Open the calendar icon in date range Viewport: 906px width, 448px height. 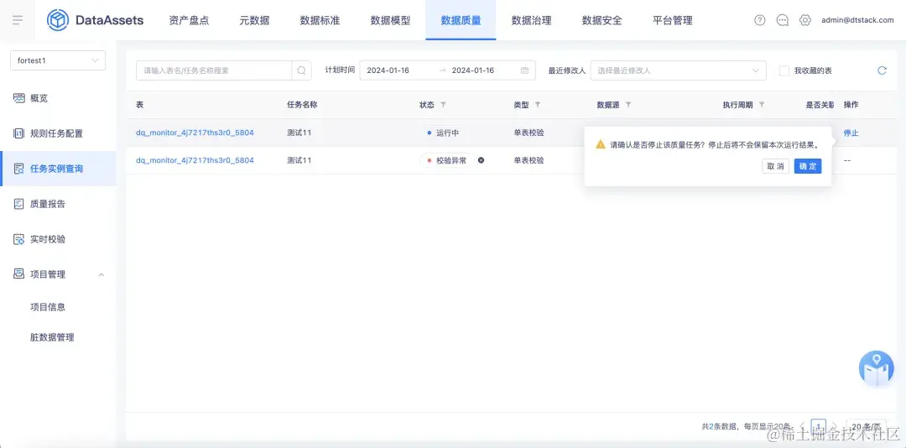coord(524,70)
